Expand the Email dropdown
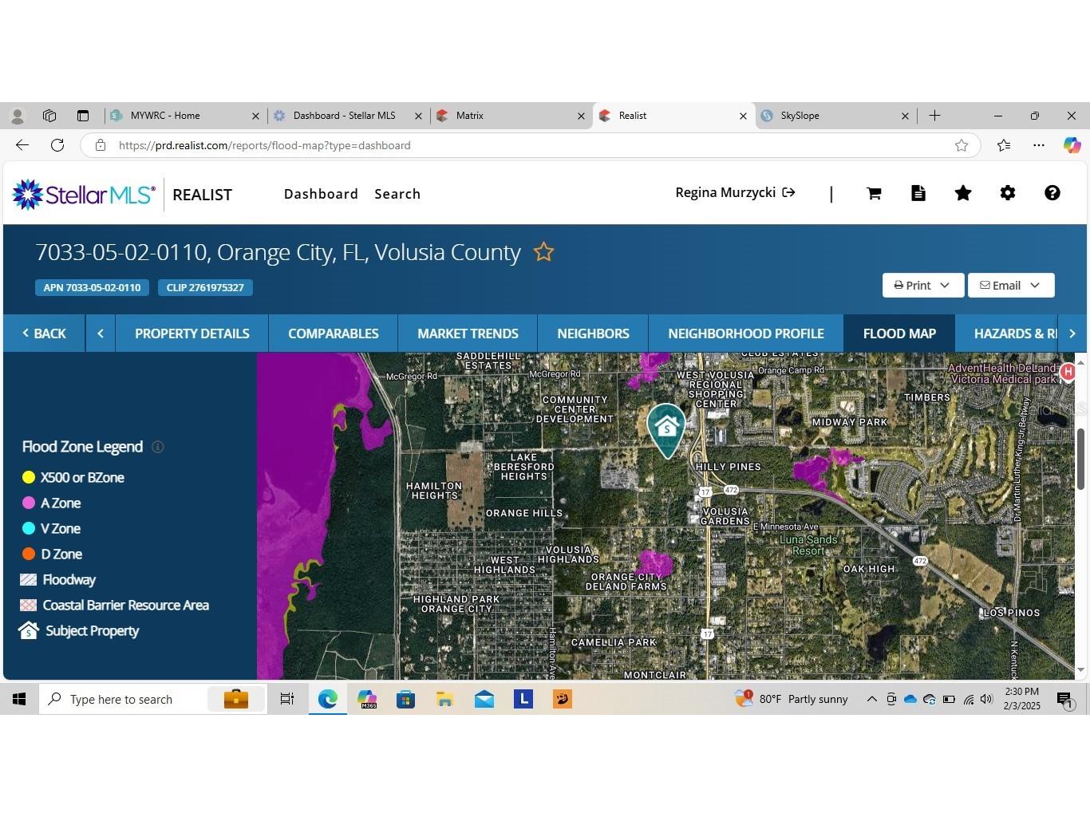The width and height of the screenshot is (1090, 817). coord(1010,286)
